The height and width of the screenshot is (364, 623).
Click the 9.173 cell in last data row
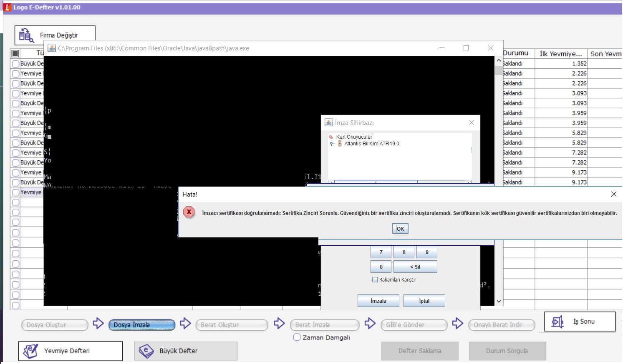(x=561, y=182)
